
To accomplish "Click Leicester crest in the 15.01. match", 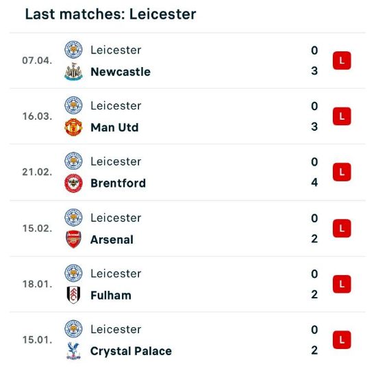I will click(73, 328).
